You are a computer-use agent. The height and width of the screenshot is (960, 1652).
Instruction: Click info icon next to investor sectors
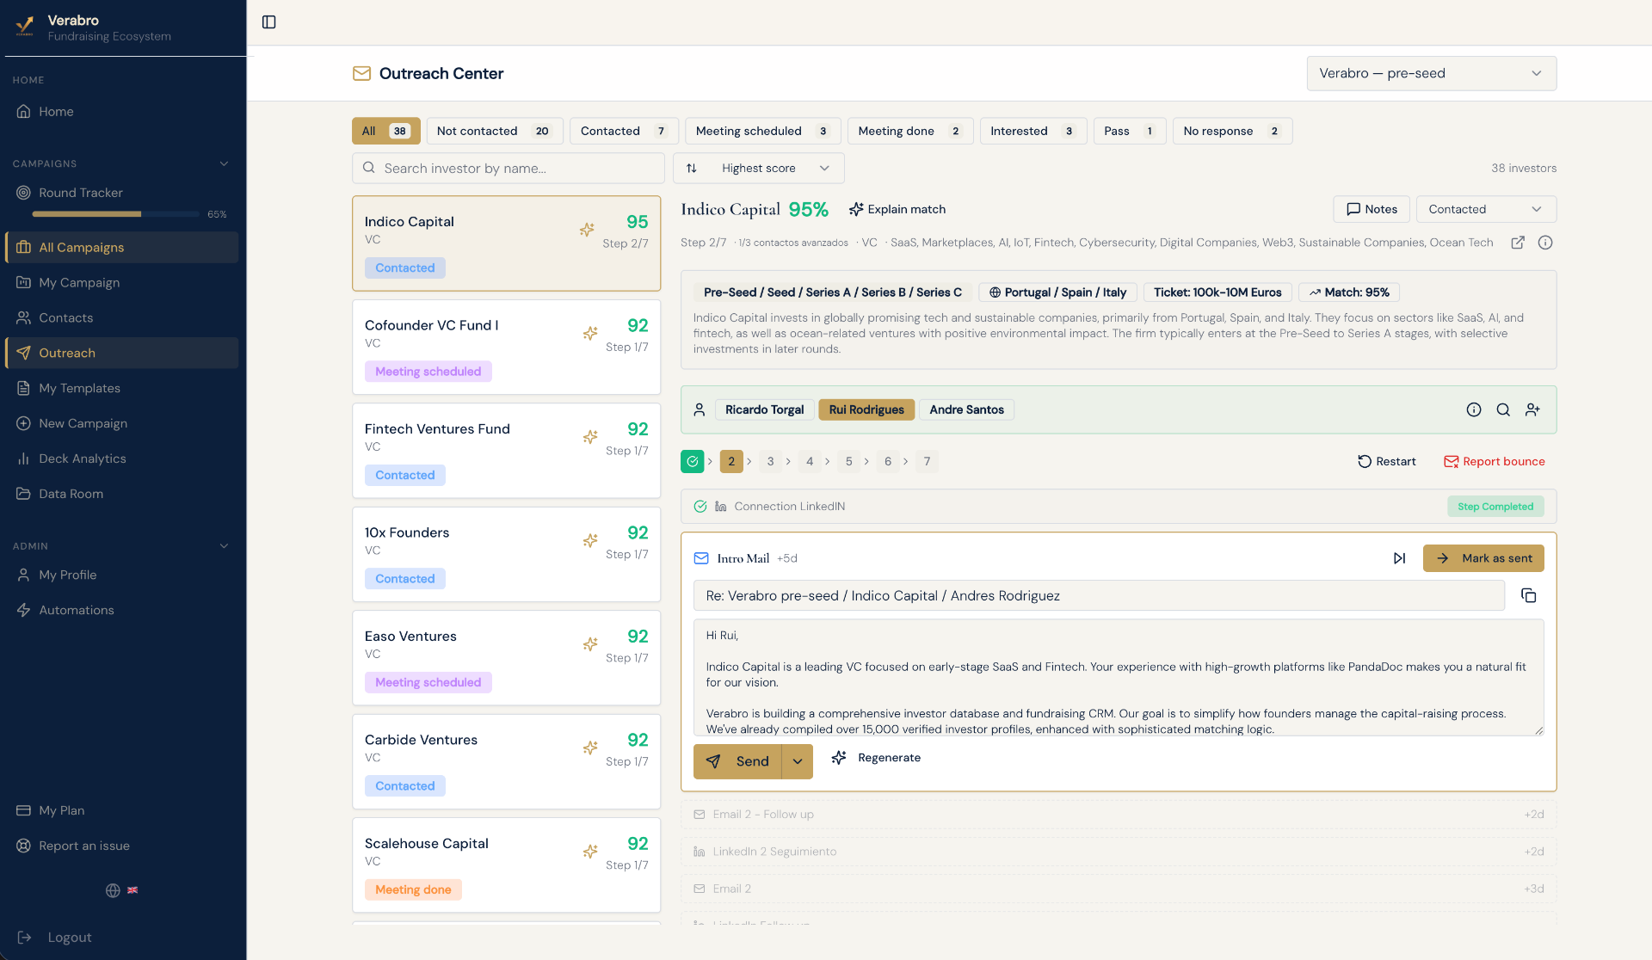(x=1545, y=243)
